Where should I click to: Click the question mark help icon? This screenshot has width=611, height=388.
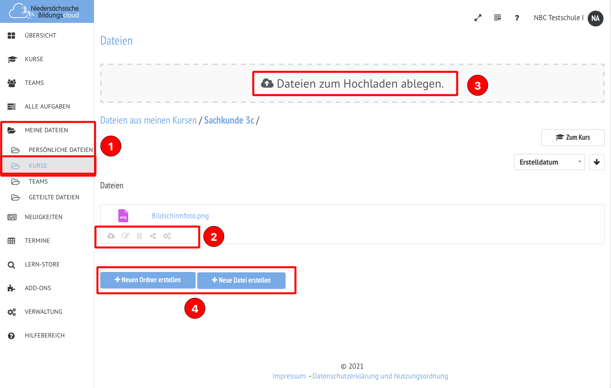[517, 18]
